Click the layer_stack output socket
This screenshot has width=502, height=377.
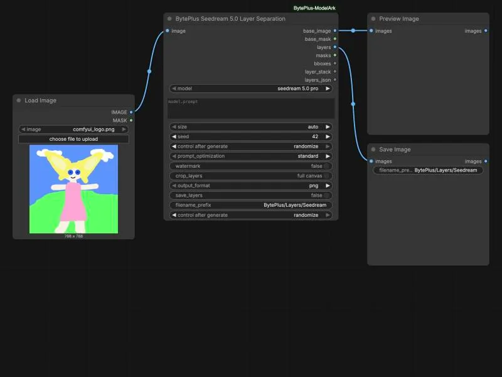tap(335, 72)
